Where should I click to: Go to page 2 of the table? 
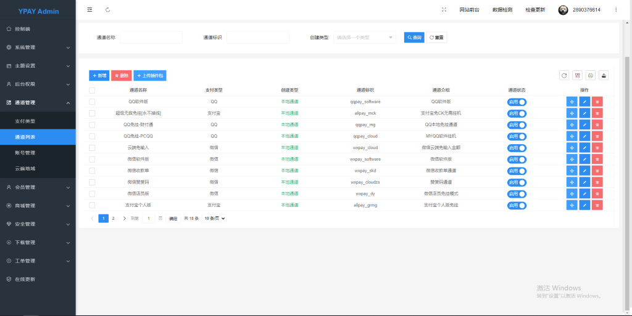(x=114, y=218)
